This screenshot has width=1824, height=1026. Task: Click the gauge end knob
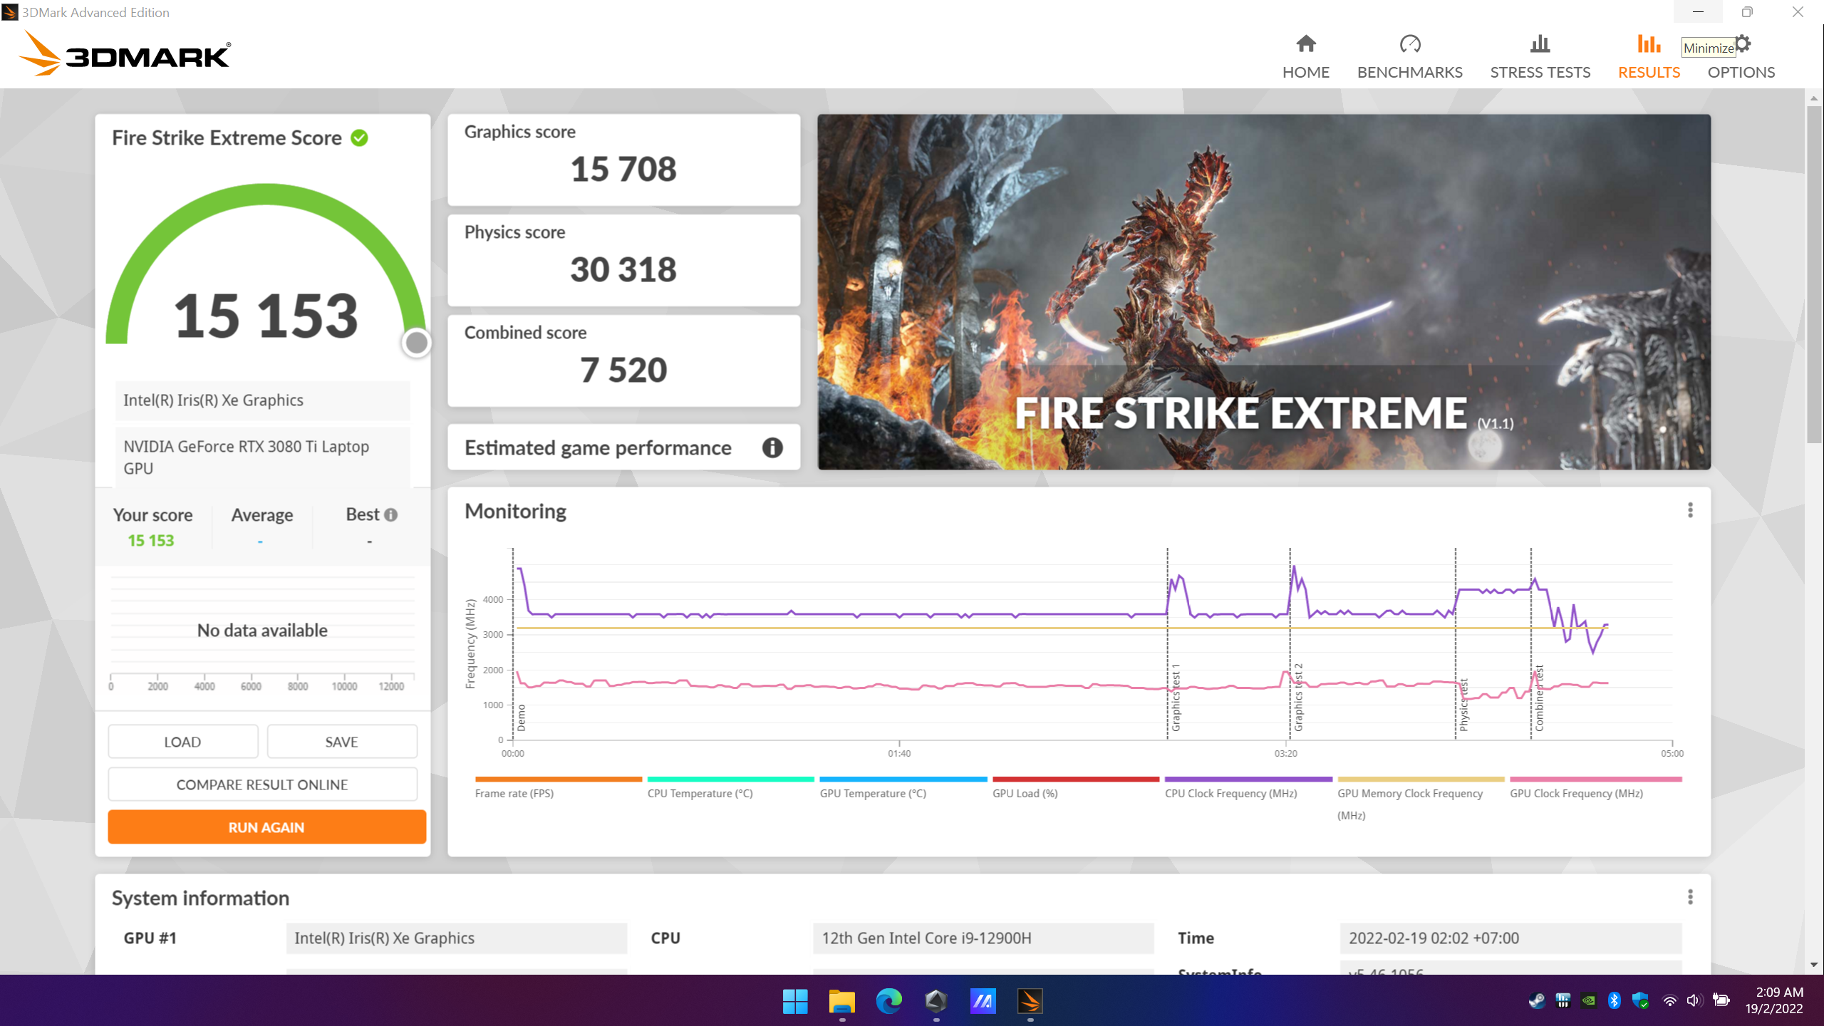pyautogui.click(x=416, y=343)
